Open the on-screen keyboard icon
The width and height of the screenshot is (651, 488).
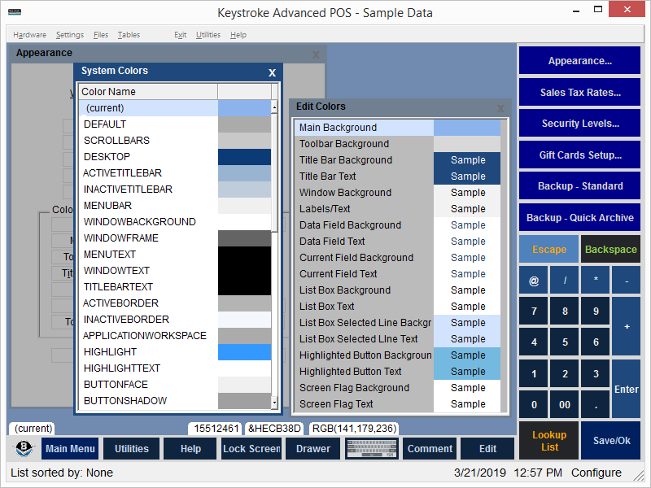coord(371,449)
